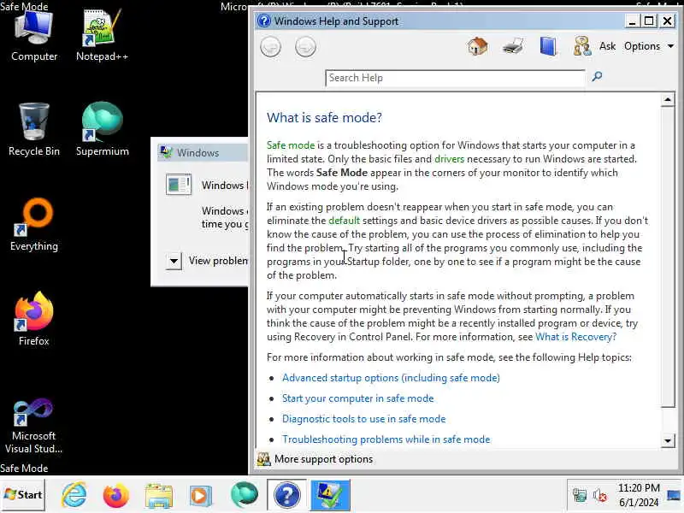Viewport: 684px width, 513px height.
Task: Select the Microsoft Visual Studio desktop shortcut
Action: (x=33, y=426)
